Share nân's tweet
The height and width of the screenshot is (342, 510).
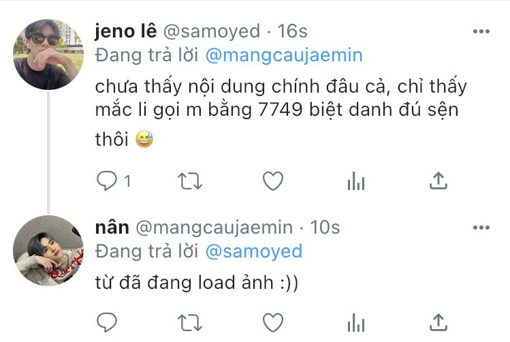click(439, 322)
